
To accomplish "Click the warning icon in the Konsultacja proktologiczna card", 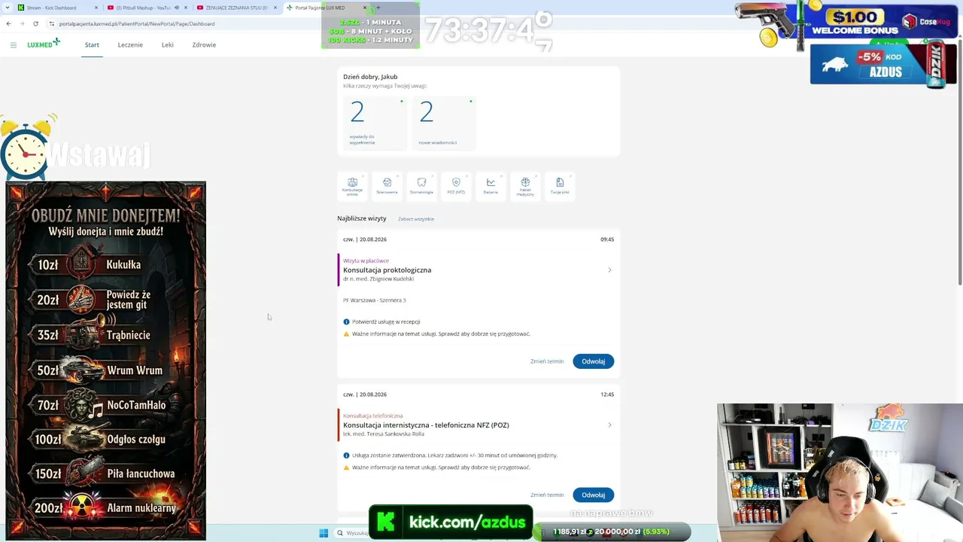I will (x=346, y=333).
